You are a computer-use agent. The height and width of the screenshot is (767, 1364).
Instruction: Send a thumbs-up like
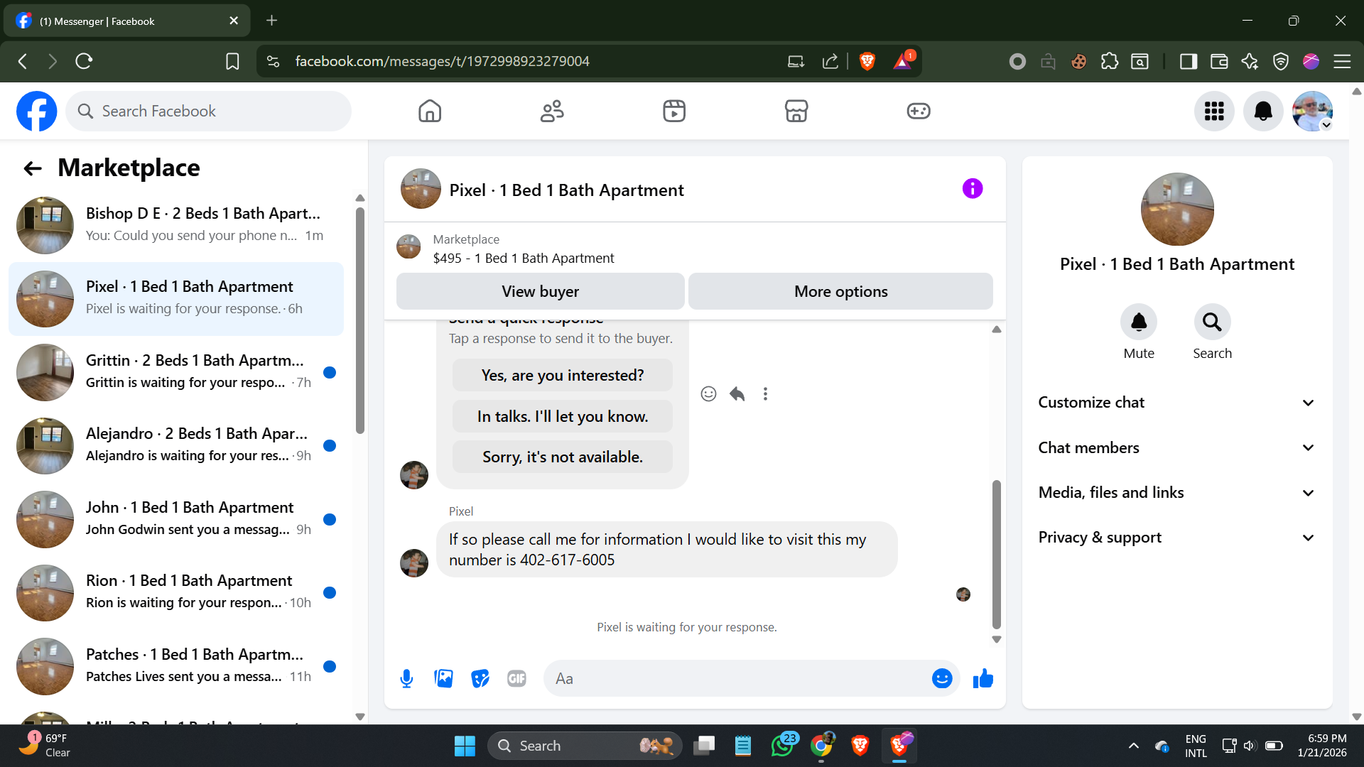[x=983, y=679]
